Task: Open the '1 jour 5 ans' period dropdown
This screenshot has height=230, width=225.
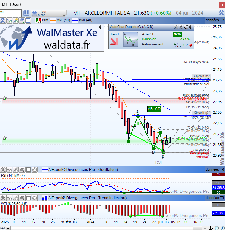Action: pos(49,13)
